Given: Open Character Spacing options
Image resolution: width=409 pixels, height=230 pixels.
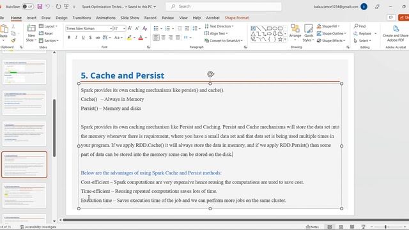Looking at the screenshot, I should point(107,38).
